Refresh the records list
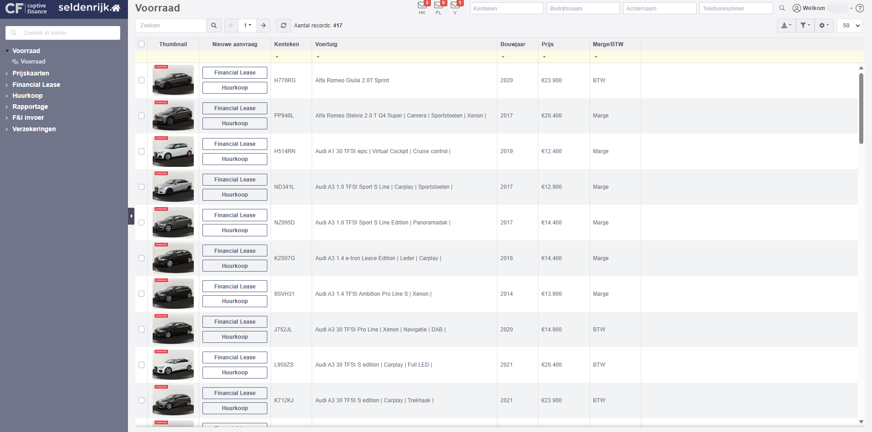This screenshot has width=872, height=432. click(x=283, y=26)
